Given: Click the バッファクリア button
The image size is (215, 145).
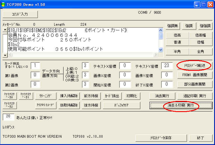Looking at the screenshot, I should tap(121, 105).
